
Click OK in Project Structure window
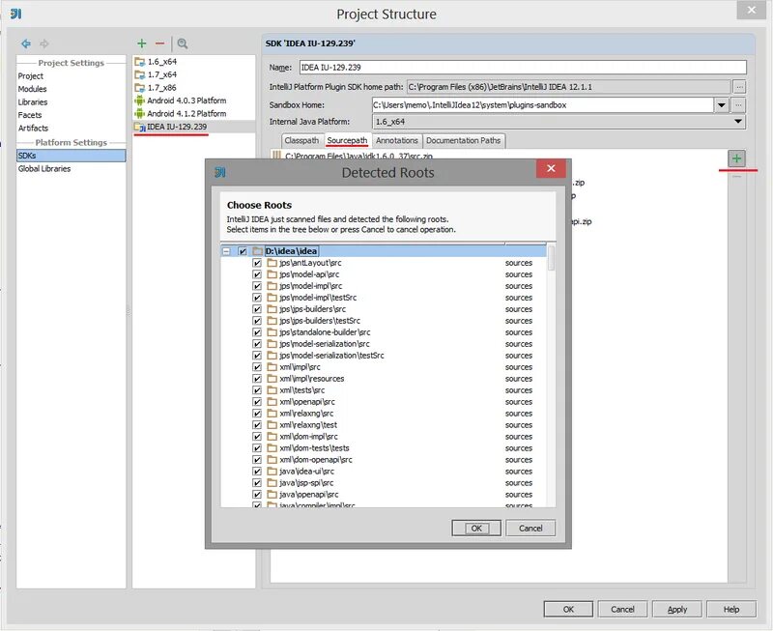[x=568, y=610]
